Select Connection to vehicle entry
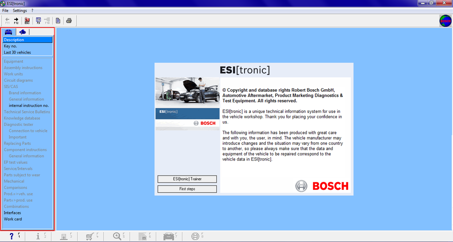Image resolution: width=453 pixels, height=242 pixels. [x=28, y=131]
